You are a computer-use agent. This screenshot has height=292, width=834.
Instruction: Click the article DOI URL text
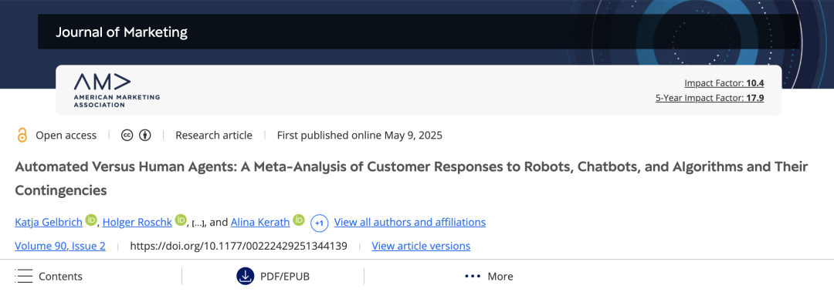click(239, 246)
